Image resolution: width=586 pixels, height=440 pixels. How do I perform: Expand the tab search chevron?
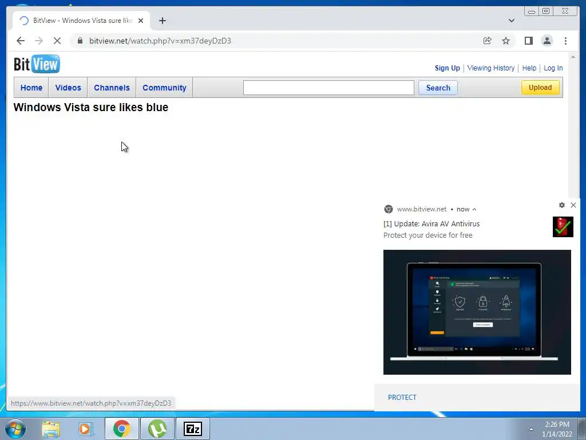pyautogui.click(x=512, y=21)
